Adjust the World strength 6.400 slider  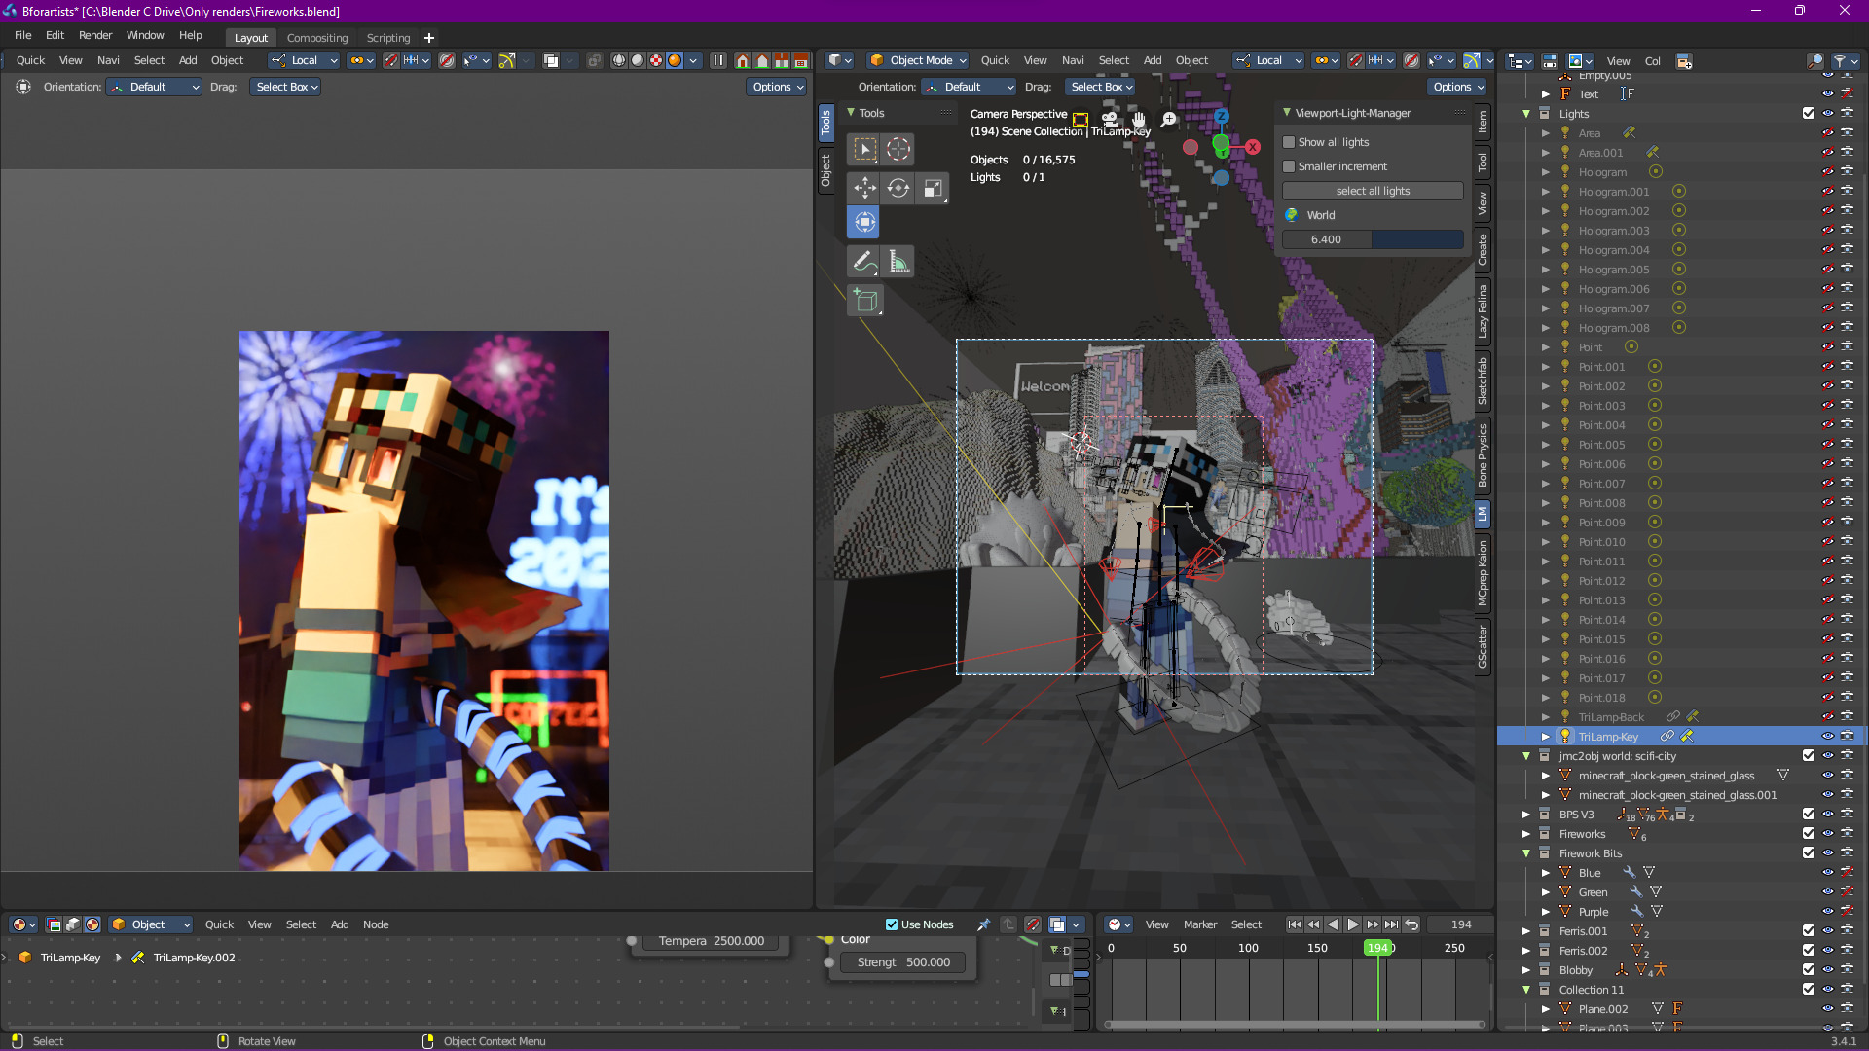tap(1372, 239)
